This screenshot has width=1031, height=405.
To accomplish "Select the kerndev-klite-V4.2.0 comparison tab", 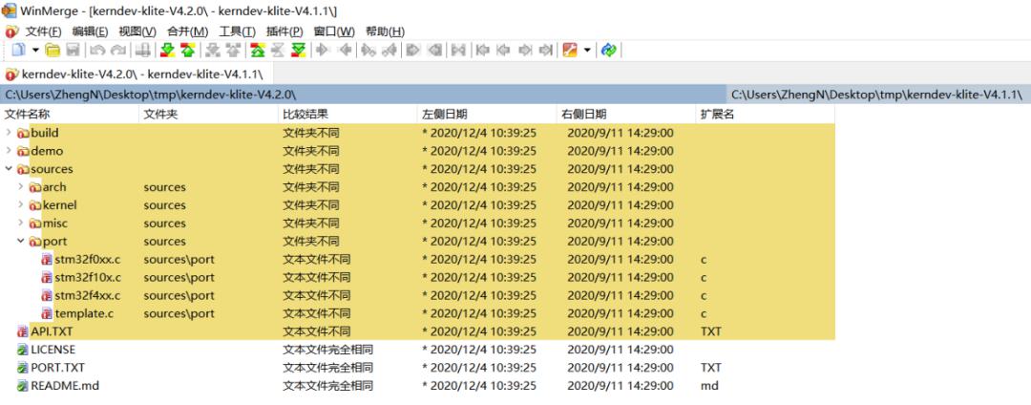I will coord(137,73).
